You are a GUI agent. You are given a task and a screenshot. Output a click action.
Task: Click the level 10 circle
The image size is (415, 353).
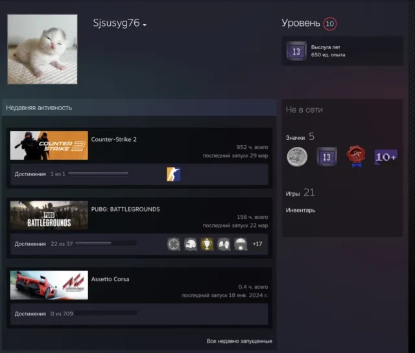330,24
